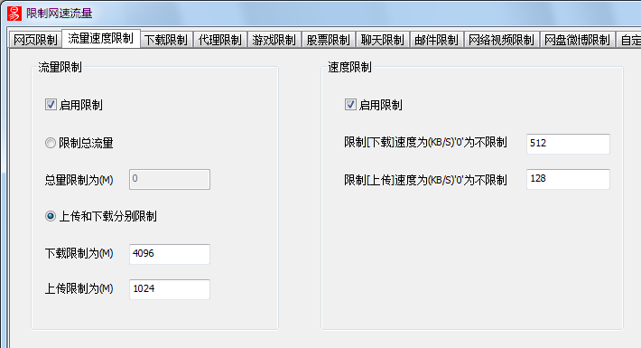This screenshot has width=641, height=348.
Task: Focus the download speed field showing 512
Action: click(x=568, y=144)
